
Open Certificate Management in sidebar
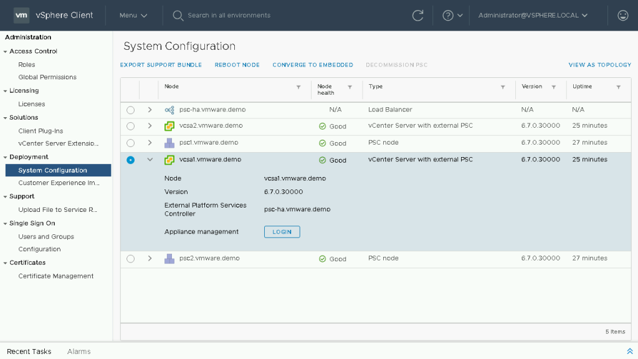[x=55, y=276]
